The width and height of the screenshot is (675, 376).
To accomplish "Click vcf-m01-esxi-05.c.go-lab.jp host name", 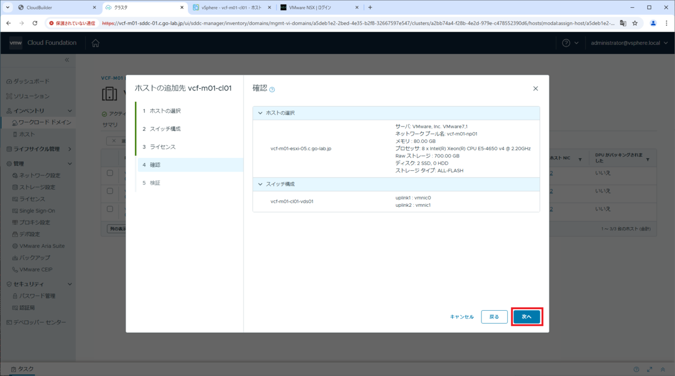I will coord(301,149).
